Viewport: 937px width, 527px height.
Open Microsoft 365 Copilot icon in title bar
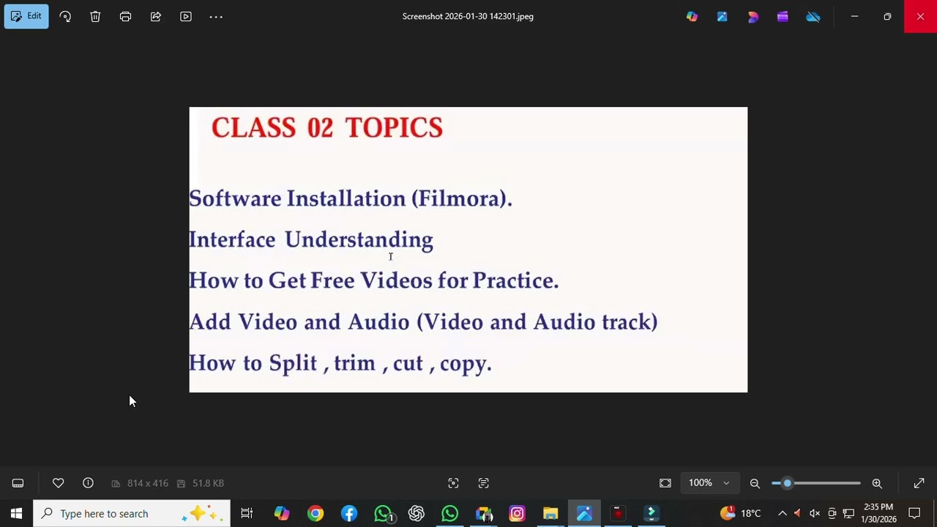pos(692,16)
